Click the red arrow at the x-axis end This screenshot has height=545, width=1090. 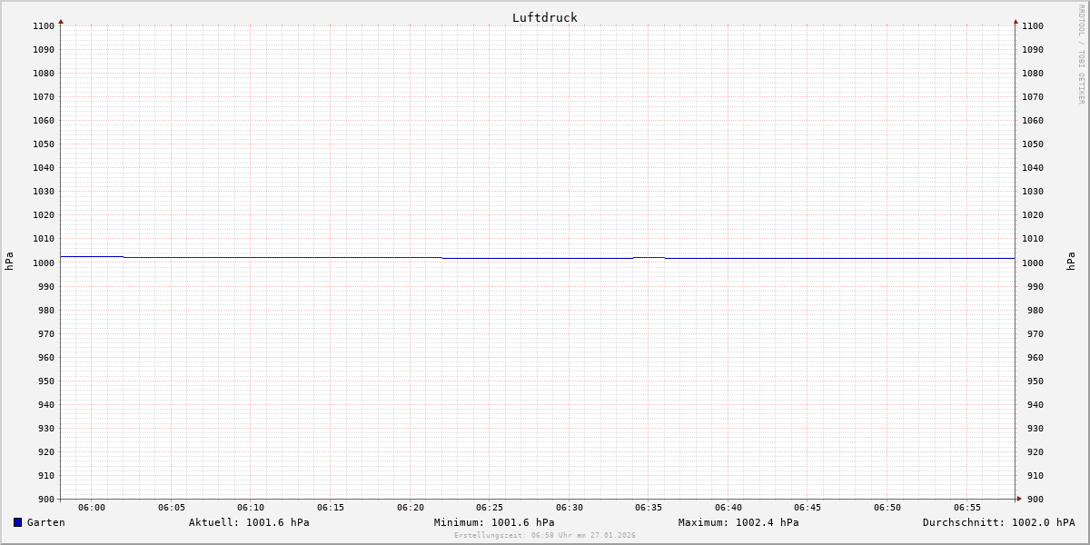pyautogui.click(x=1019, y=499)
